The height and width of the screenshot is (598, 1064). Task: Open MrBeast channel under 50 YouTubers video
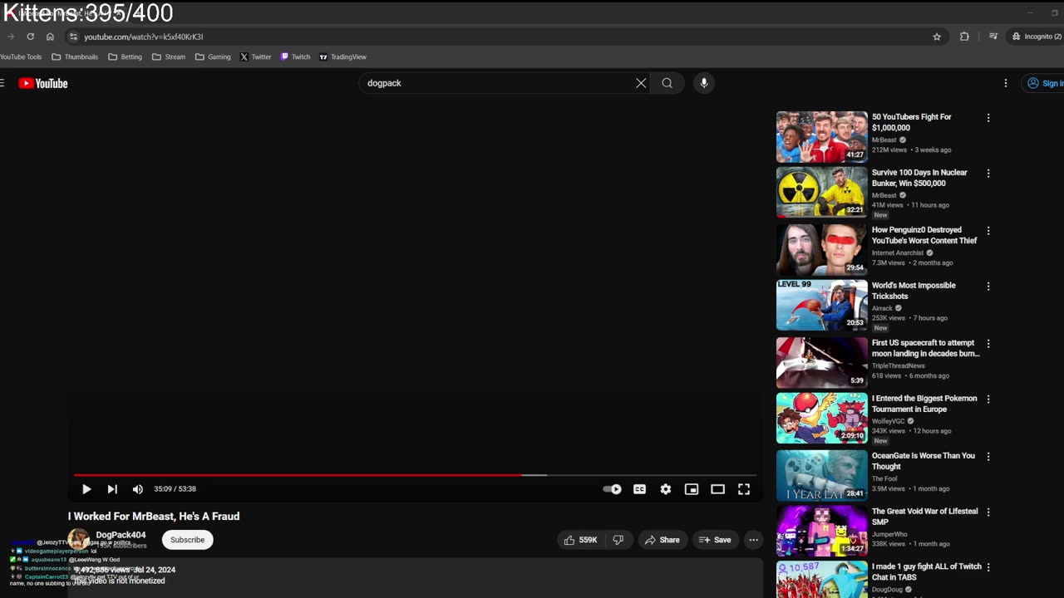884,140
